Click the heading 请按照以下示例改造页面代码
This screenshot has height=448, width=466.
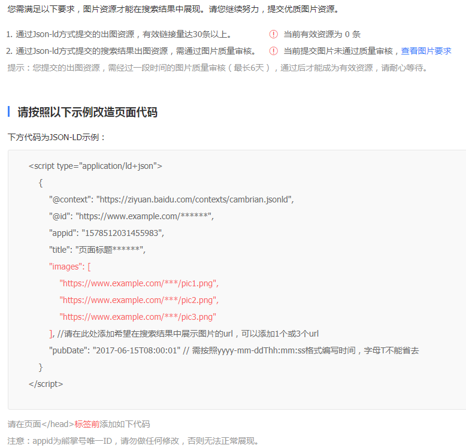click(x=87, y=112)
